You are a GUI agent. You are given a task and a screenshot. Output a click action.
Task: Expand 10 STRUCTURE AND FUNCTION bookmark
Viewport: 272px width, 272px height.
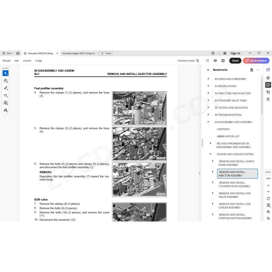click(208, 93)
